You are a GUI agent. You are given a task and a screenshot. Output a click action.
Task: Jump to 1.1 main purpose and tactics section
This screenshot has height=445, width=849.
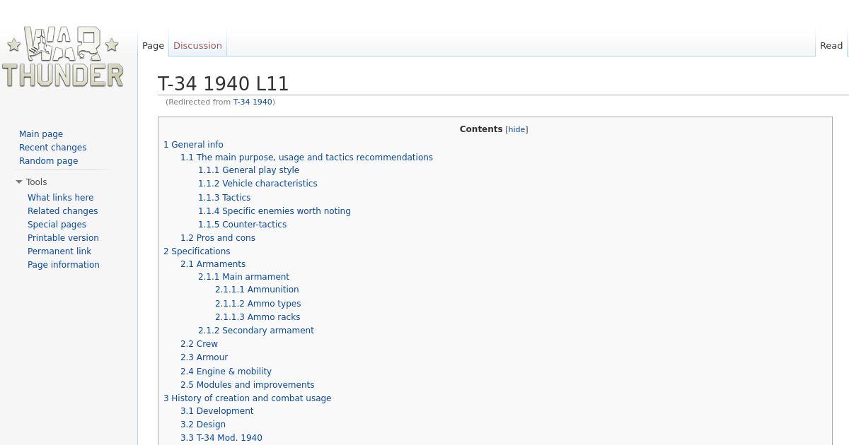(306, 158)
